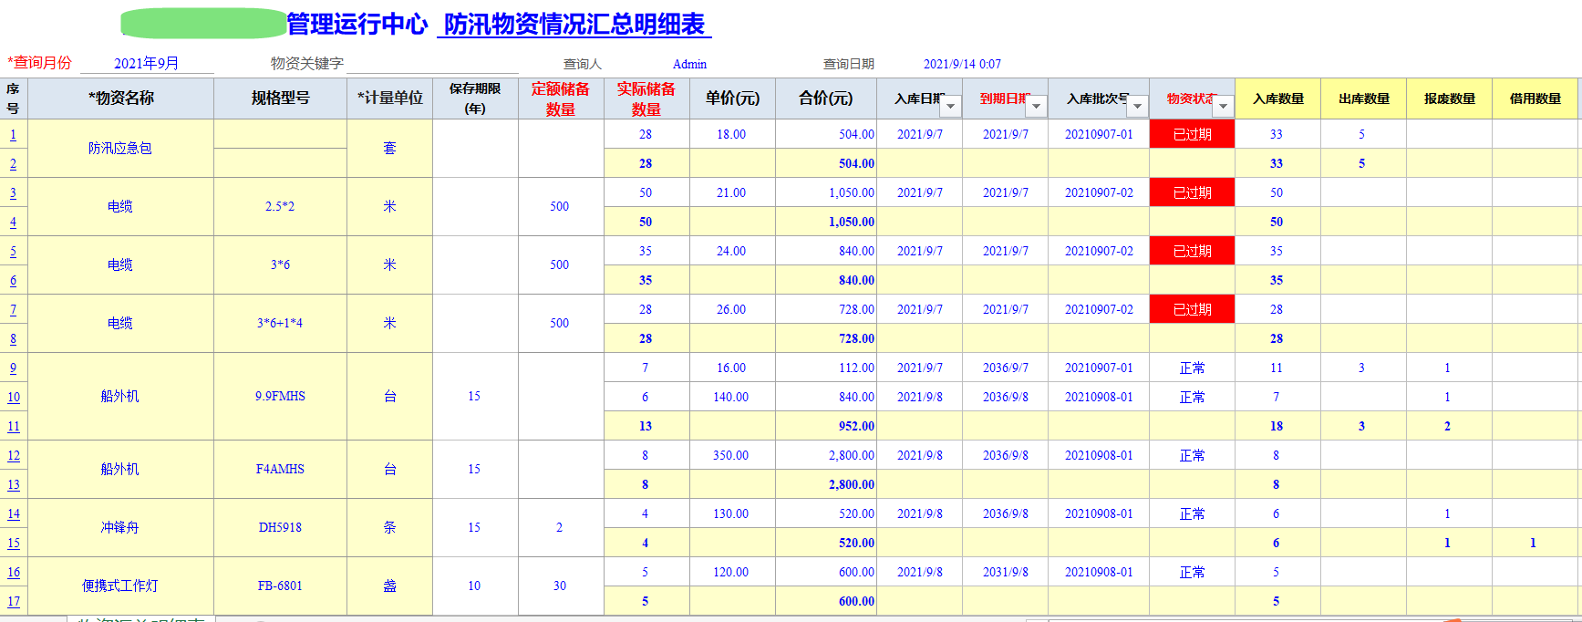Open row number 9 link
Viewport: 1582px width, 622px height.
(x=13, y=368)
